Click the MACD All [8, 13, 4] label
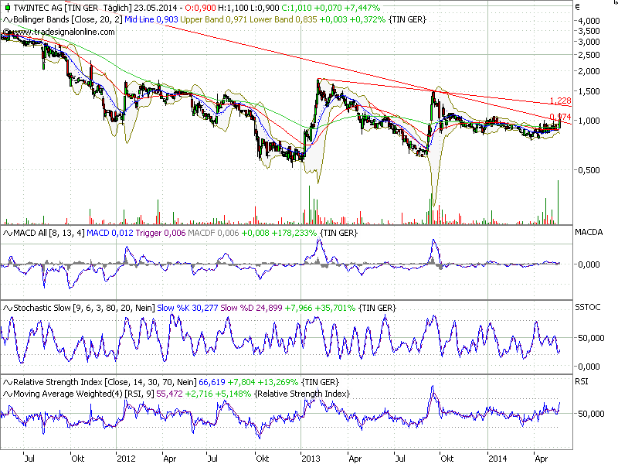Viewport: 618px width, 464px height. pyautogui.click(x=49, y=234)
